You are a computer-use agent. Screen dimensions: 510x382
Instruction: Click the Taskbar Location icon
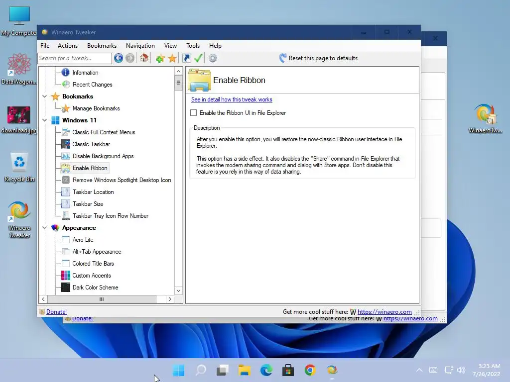click(x=66, y=191)
